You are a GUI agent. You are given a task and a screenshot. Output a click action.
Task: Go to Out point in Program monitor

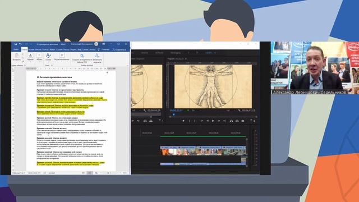pyautogui.click(x=224, y=121)
